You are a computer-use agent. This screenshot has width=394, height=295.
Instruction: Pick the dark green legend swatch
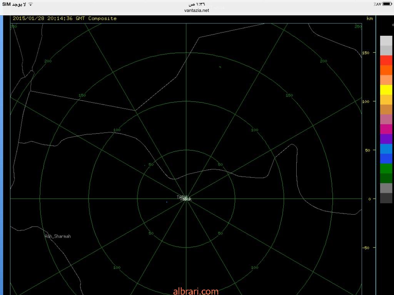coord(386,178)
